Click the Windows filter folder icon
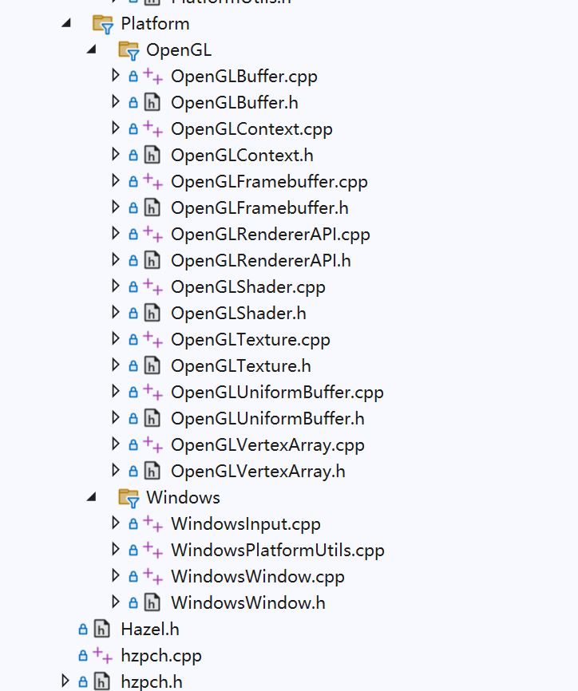This screenshot has width=578, height=691. click(129, 499)
